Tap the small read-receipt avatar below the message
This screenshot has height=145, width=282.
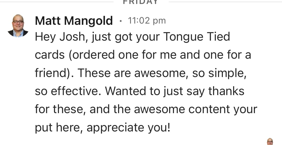click(x=270, y=141)
